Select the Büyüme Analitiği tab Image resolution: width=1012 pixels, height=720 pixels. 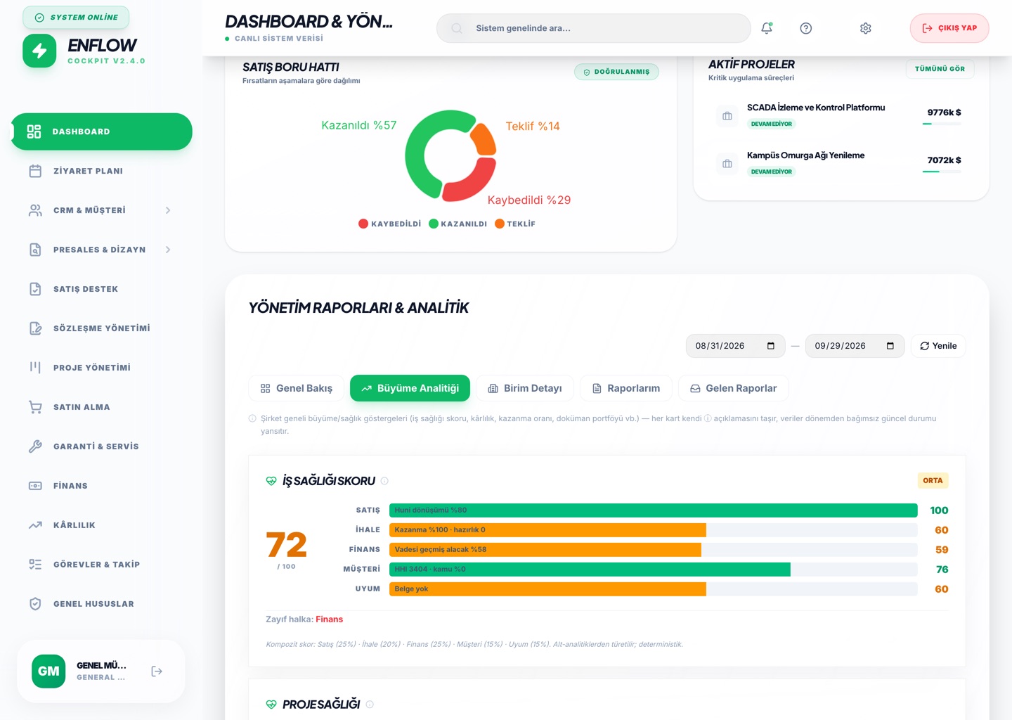410,388
